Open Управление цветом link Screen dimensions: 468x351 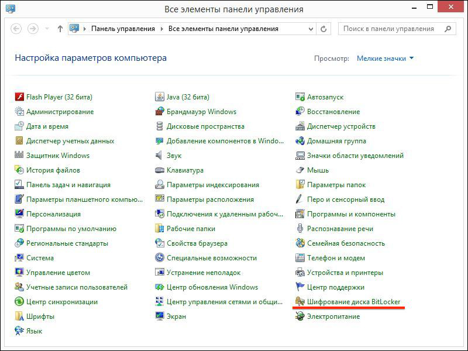tap(58, 273)
